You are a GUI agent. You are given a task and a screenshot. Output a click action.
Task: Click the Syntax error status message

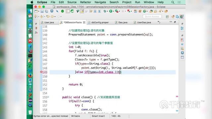pyautogui.click(x=51, y=116)
